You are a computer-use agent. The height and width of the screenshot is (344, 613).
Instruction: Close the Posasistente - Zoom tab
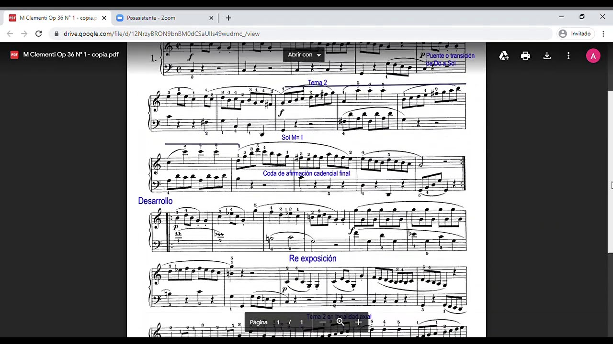coord(211,18)
